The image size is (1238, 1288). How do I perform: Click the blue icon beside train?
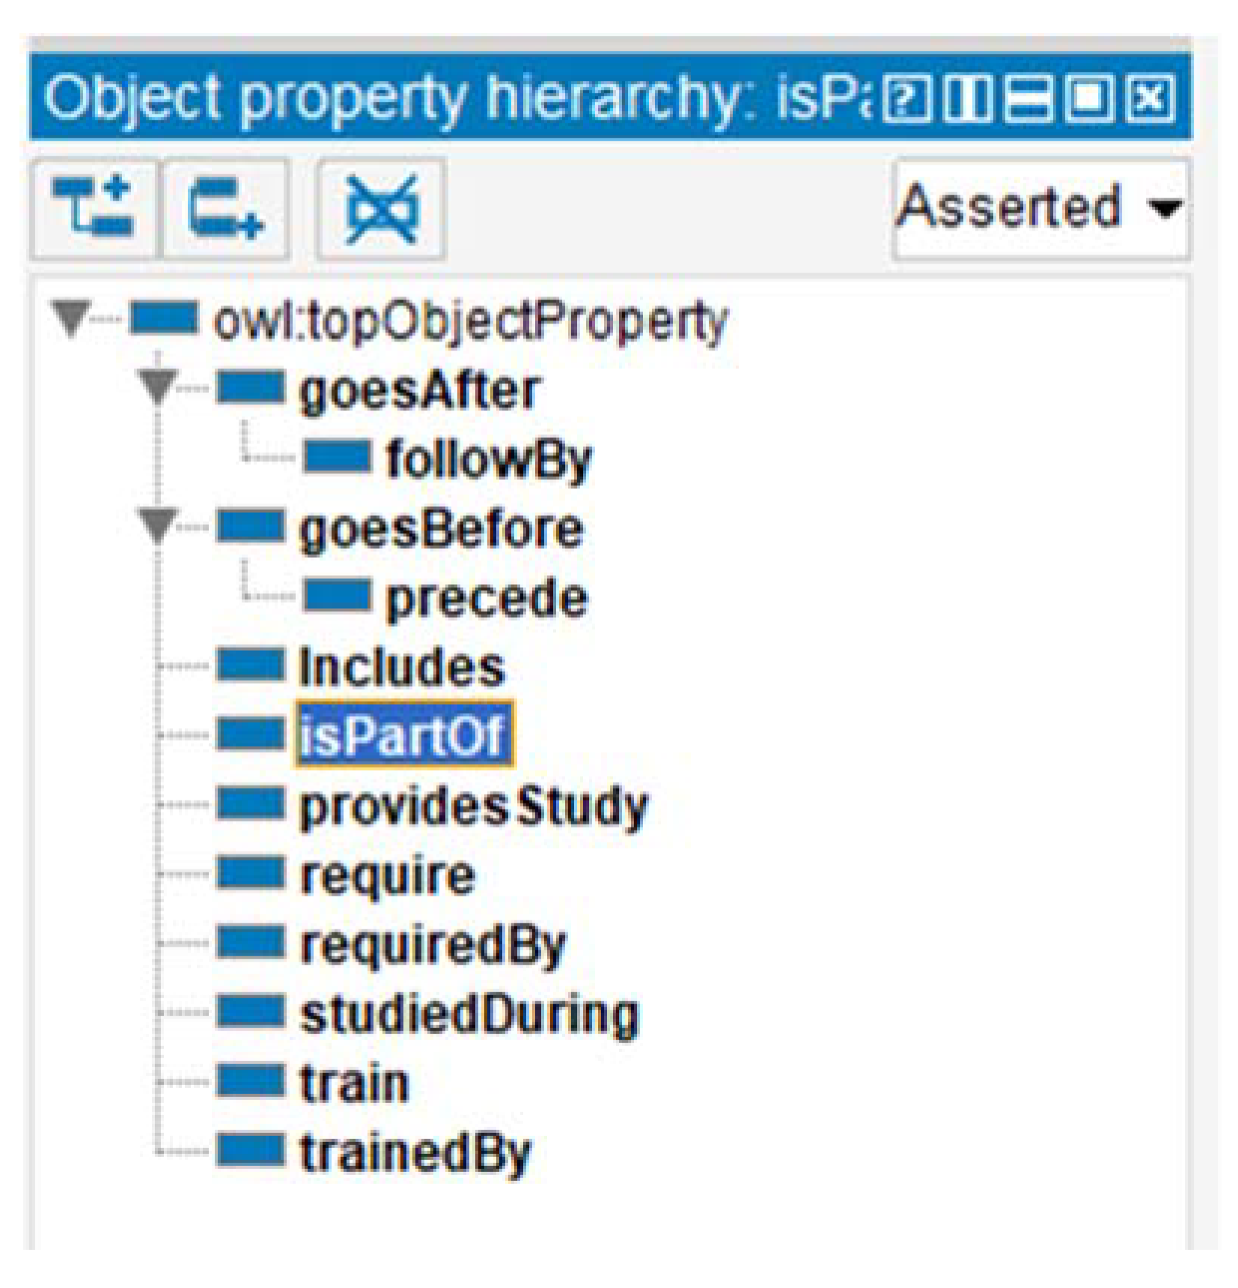[x=251, y=1082]
